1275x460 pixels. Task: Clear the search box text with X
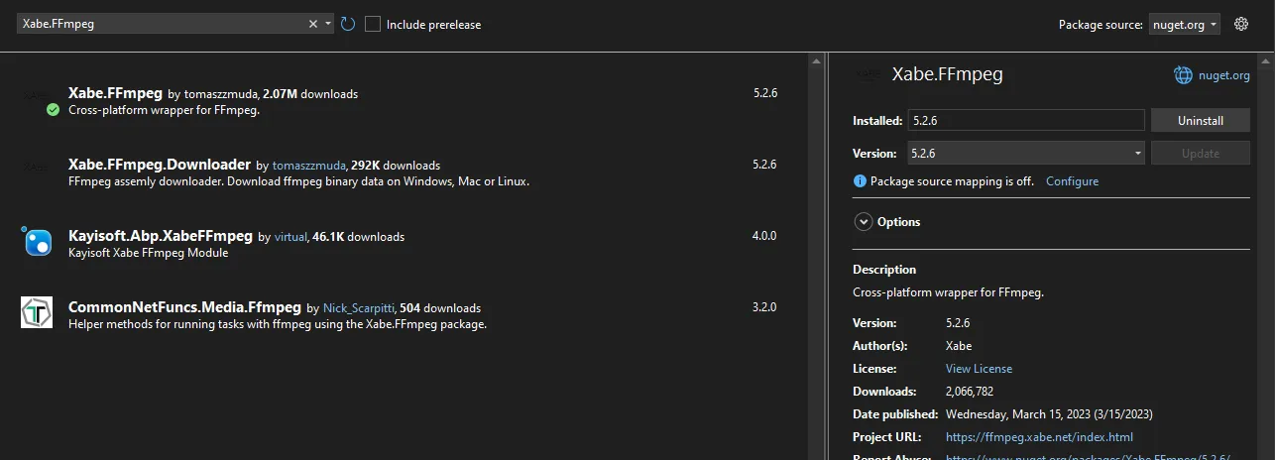313,24
